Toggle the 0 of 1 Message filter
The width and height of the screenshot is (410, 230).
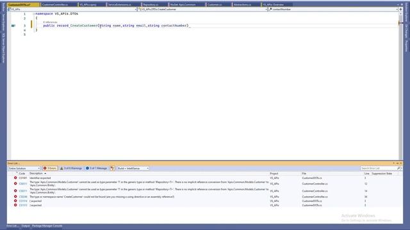(97, 168)
